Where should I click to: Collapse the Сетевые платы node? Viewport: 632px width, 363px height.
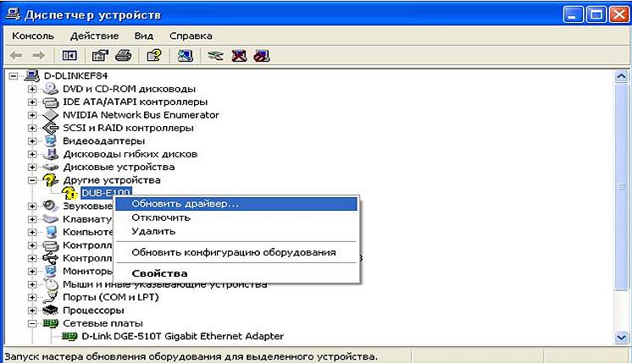(32, 323)
